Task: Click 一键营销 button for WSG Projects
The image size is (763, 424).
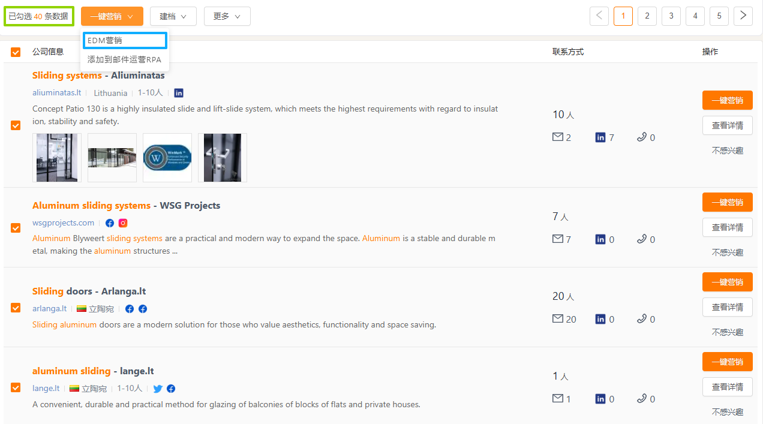Action: coord(728,202)
